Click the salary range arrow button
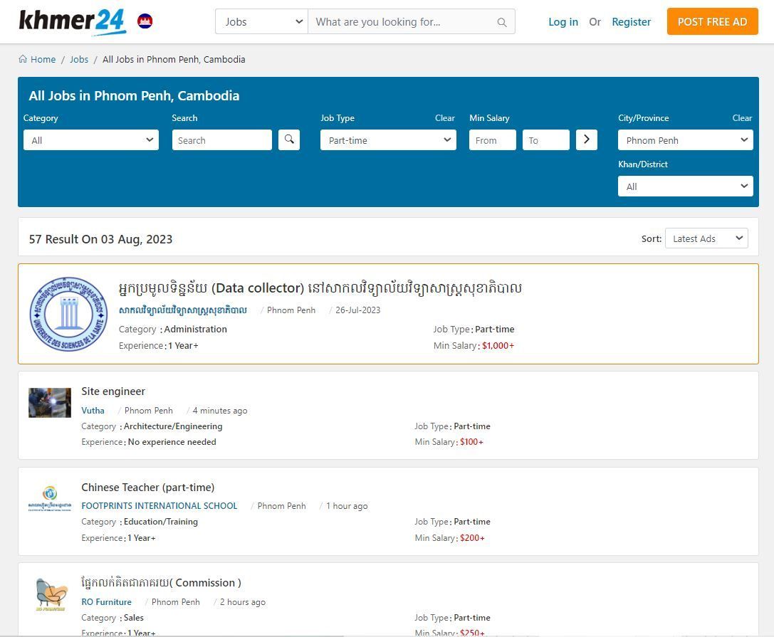Image resolution: width=774 pixels, height=637 pixels. pos(586,139)
